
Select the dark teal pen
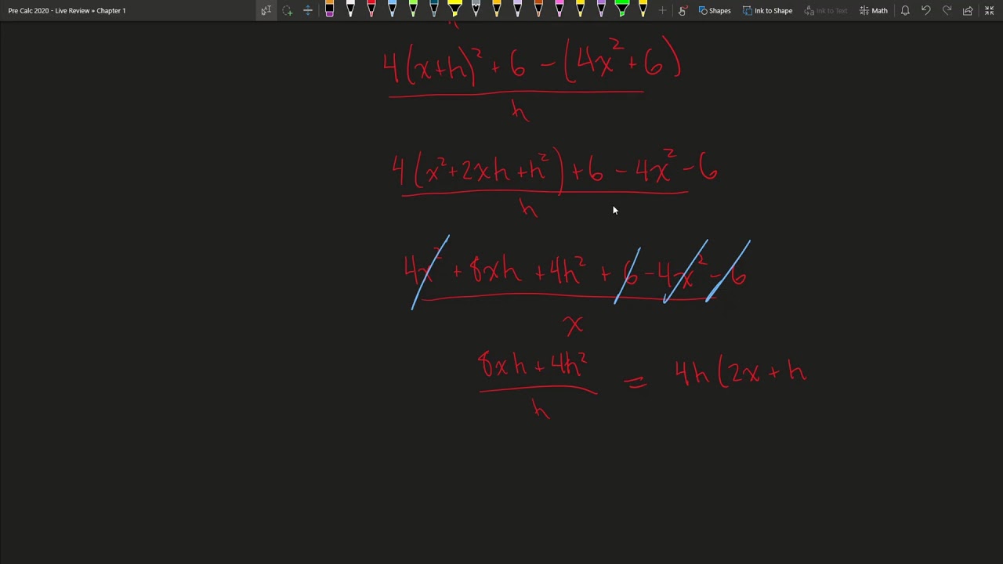(434, 10)
